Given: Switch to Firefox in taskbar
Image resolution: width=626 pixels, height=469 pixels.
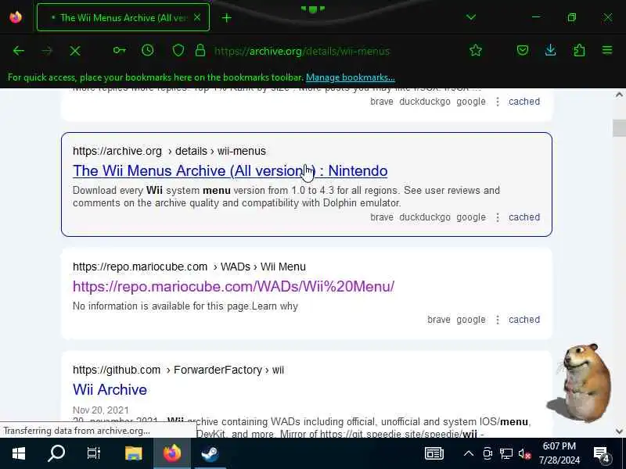Looking at the screenshot, I should [x=171, y=453].
